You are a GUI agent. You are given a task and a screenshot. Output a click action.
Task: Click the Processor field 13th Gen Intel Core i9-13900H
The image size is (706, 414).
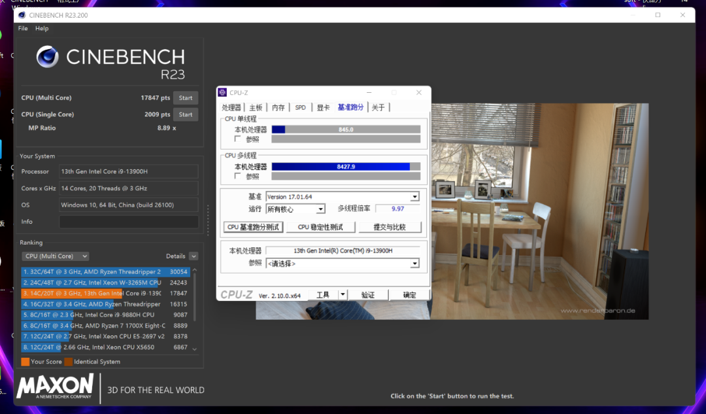tap(129, 171)
